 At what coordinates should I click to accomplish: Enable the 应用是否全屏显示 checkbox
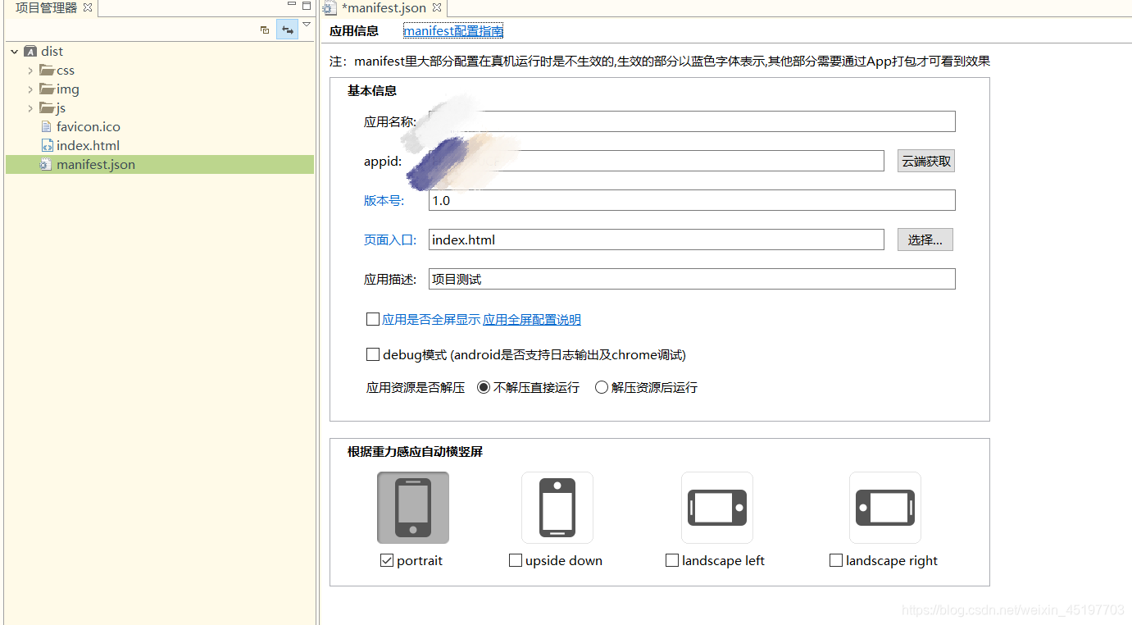coord(373,318)
